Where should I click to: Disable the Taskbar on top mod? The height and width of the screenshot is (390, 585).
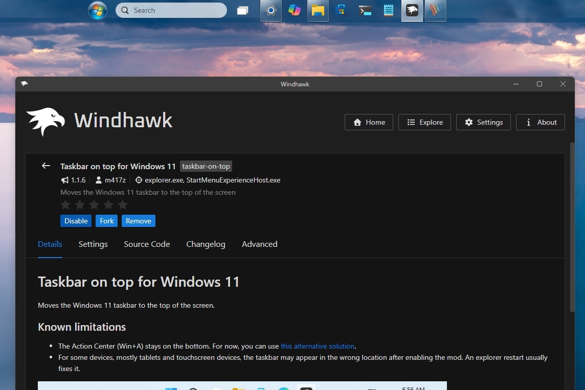tap(76, 221)
